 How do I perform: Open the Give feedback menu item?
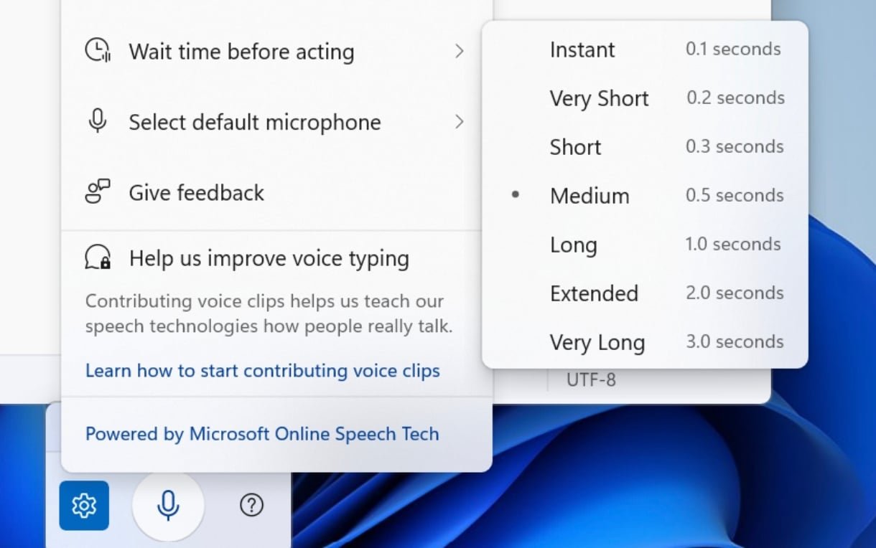tap(197, 192)
